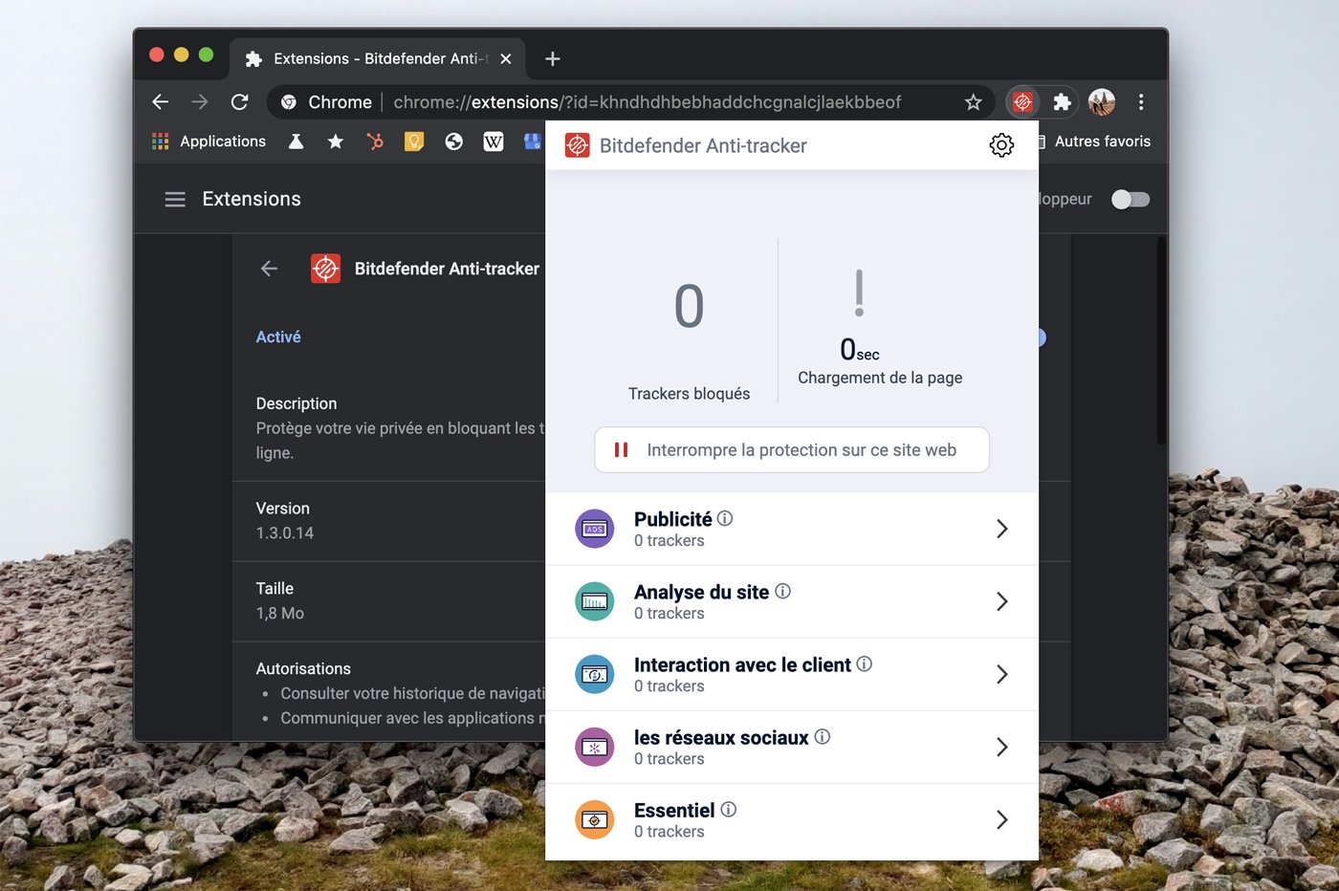
Task: Click the Bitdefender icon on extension details page
Action: pos(325,269)
